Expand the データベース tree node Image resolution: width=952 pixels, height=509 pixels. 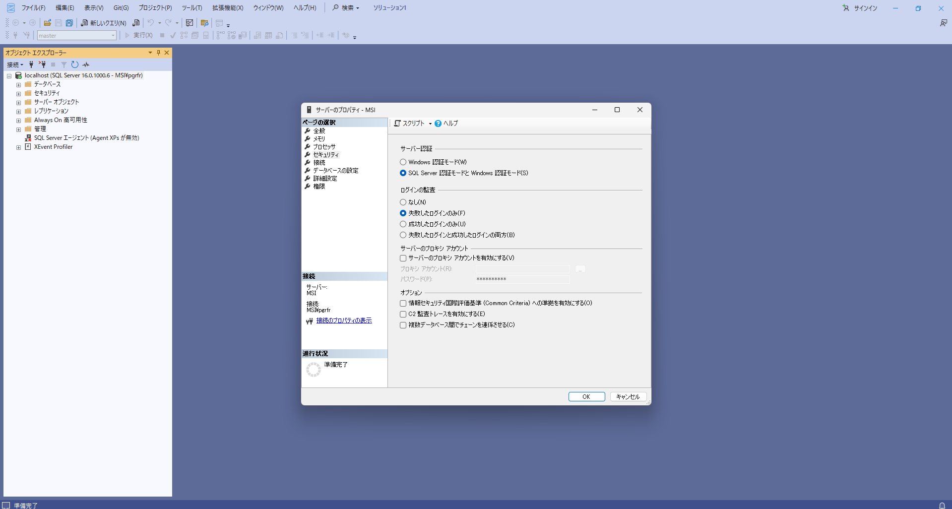pyautogui.click(x=18, y=84)
